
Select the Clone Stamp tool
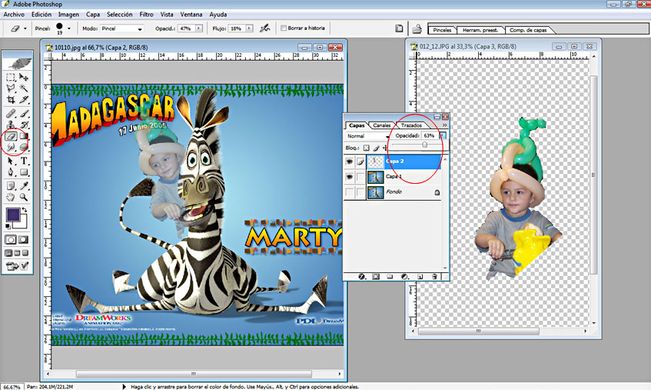11,125
